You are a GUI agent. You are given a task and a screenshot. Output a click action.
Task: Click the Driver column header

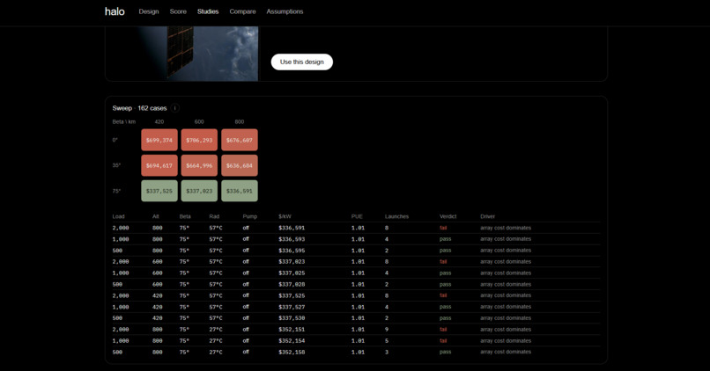488,216
